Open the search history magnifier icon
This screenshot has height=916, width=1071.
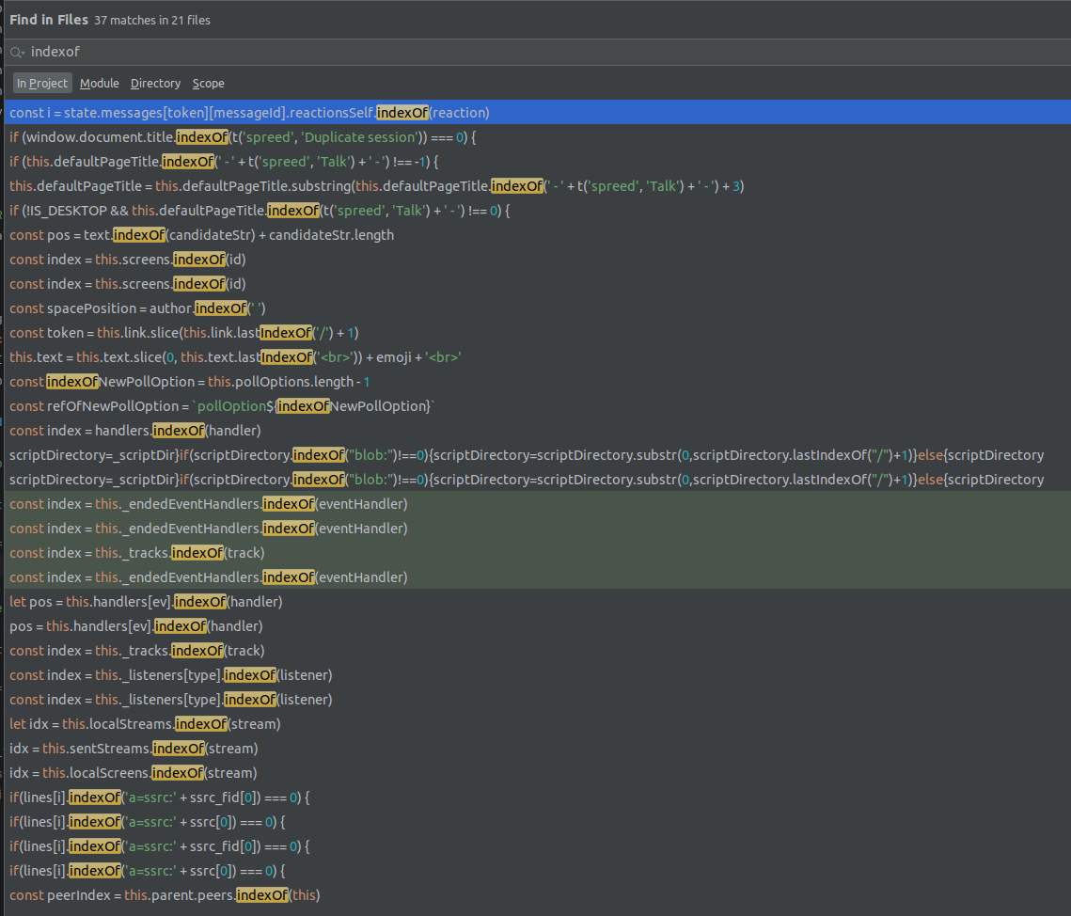coord(17,52)
